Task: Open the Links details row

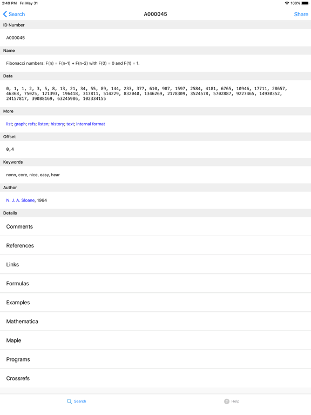Action: 155,264
